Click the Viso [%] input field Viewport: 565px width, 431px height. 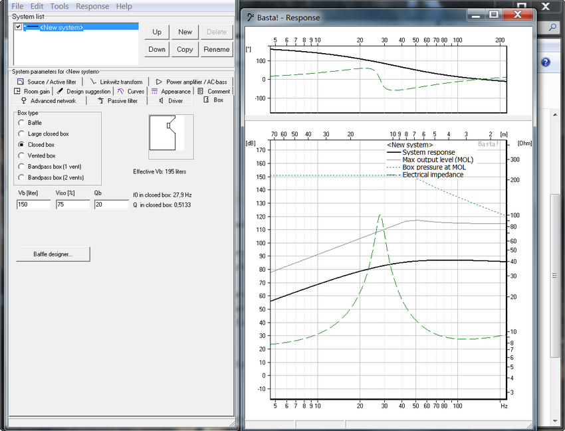click(73, 205)
